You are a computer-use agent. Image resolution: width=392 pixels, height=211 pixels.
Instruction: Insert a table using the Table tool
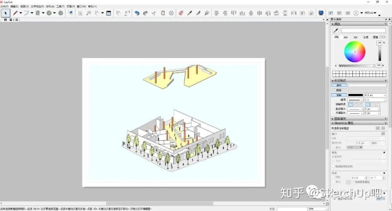[x=108, y=13]
